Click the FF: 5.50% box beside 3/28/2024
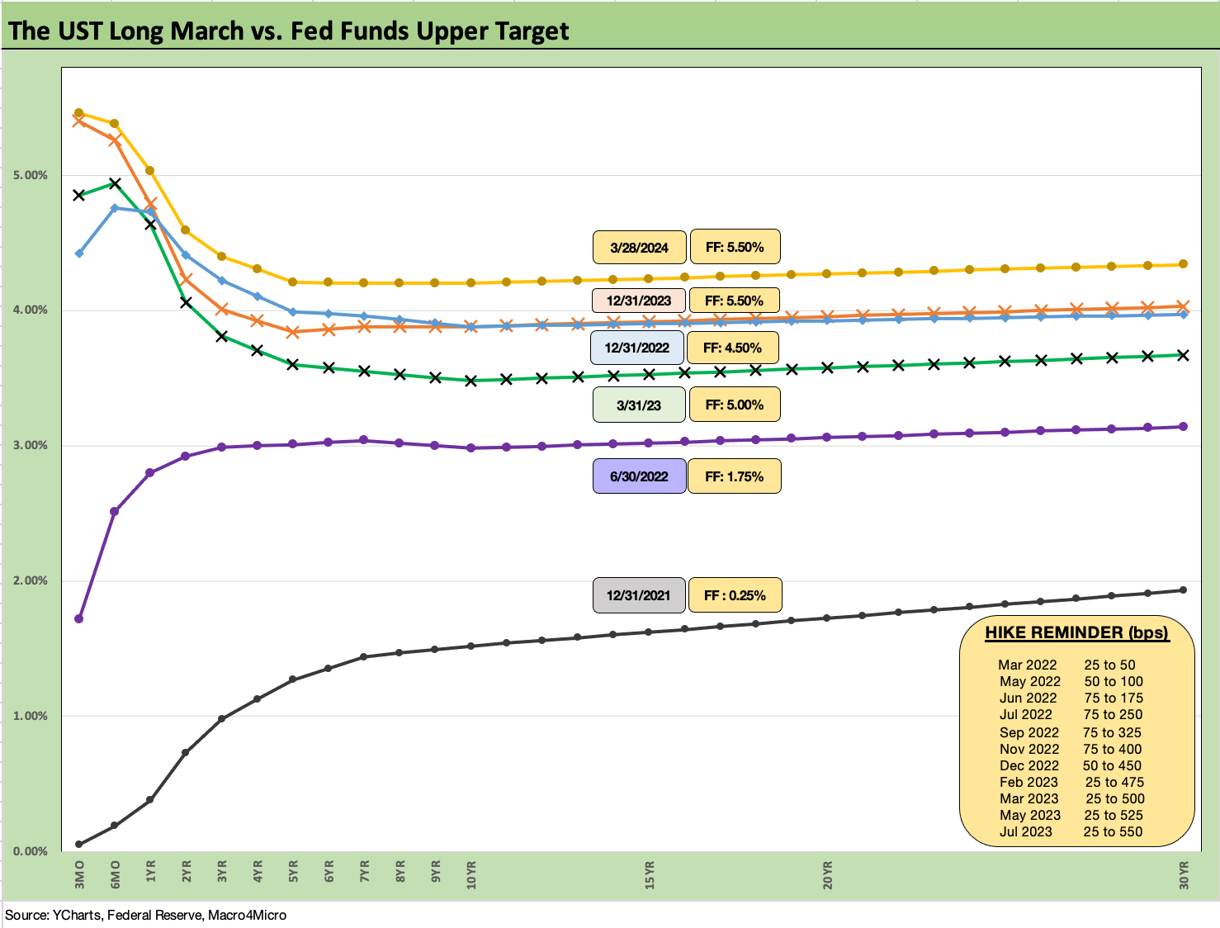 click(x=734, y=247)
